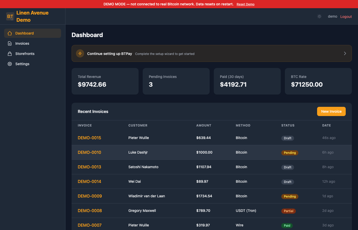Screen dimensions: 358x230
Task: Click the Pending Invoices card
Action: click(176, 81)
